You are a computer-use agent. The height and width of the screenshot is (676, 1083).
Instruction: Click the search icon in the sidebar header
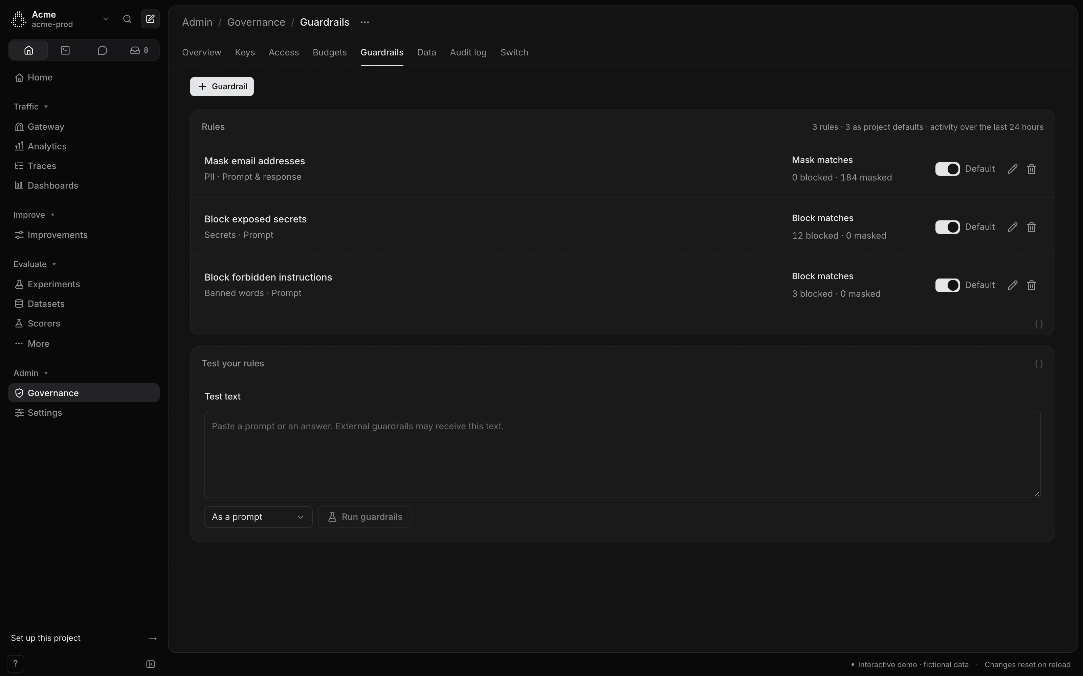127,19
